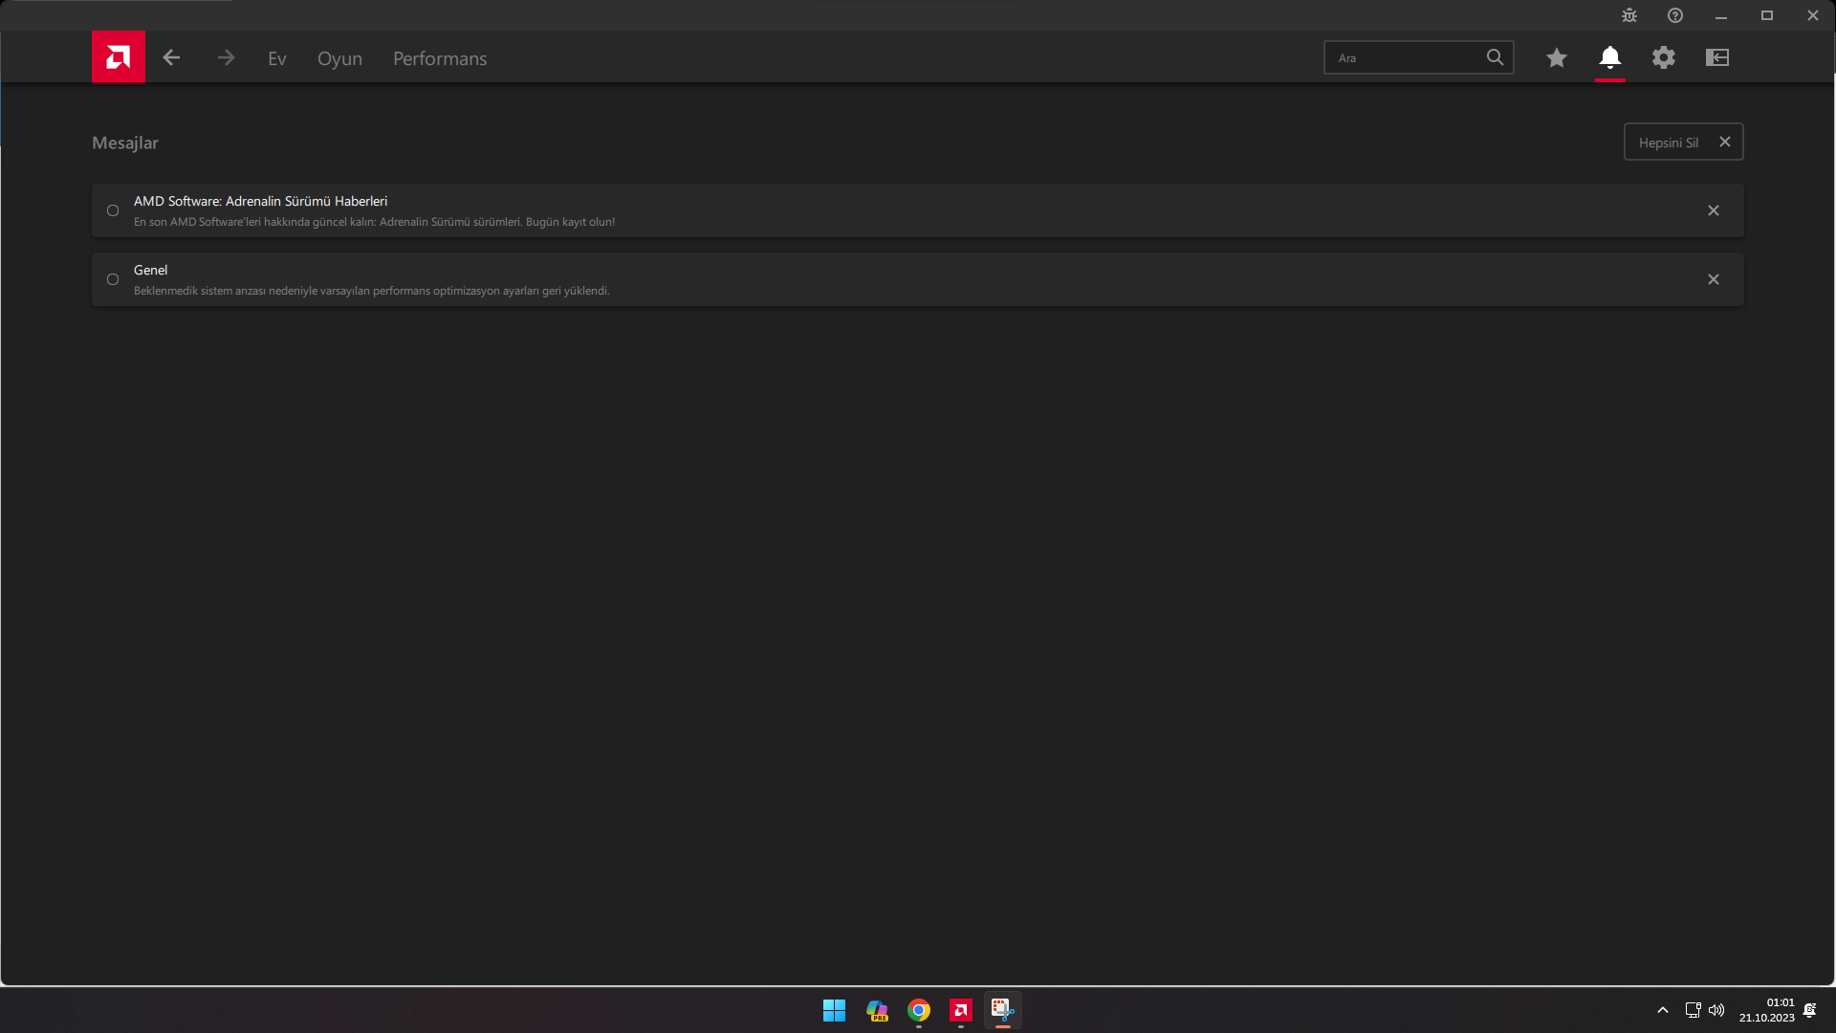Select the Genel message radio circle
1836x1033 pixels.
coord(113,279)
